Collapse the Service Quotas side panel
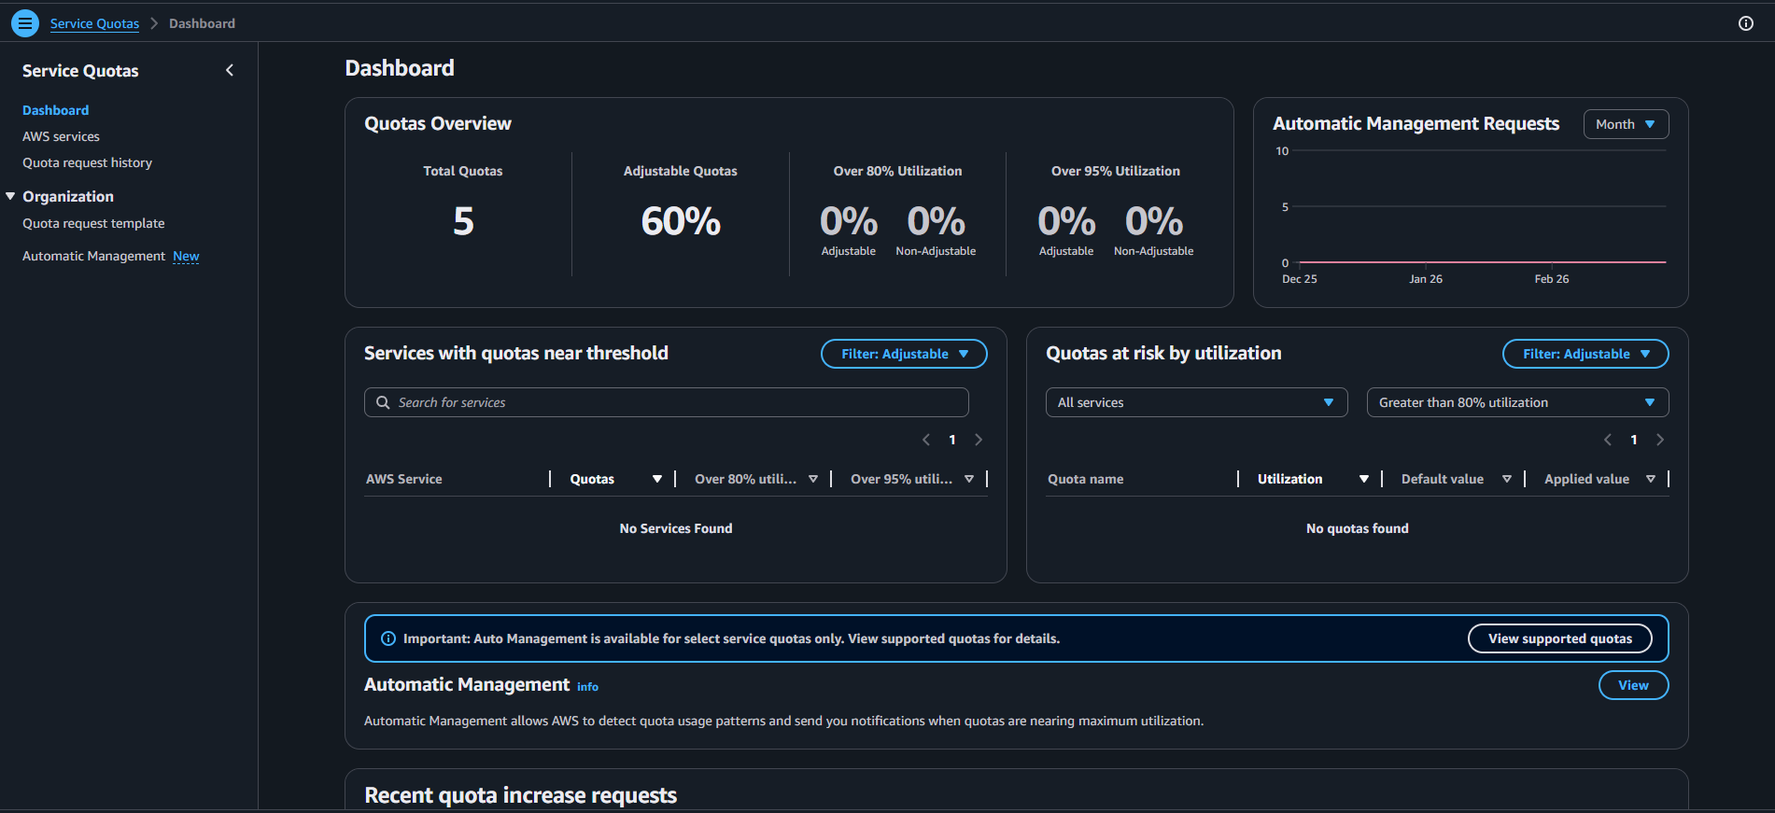 [x=230, y=70]
